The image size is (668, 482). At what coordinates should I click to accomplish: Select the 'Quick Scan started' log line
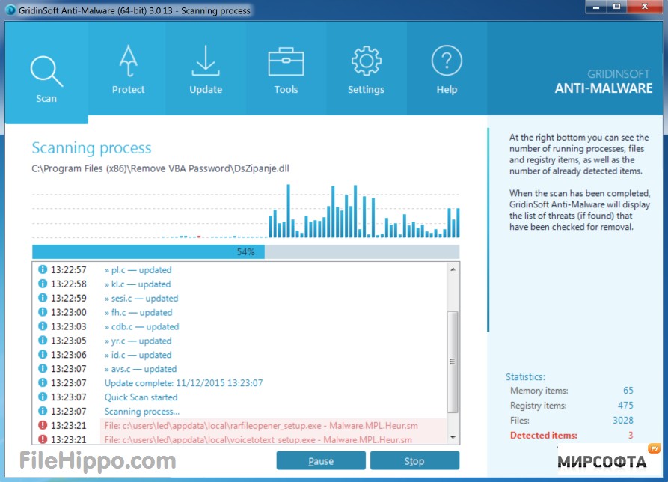[x=141, y=397]
